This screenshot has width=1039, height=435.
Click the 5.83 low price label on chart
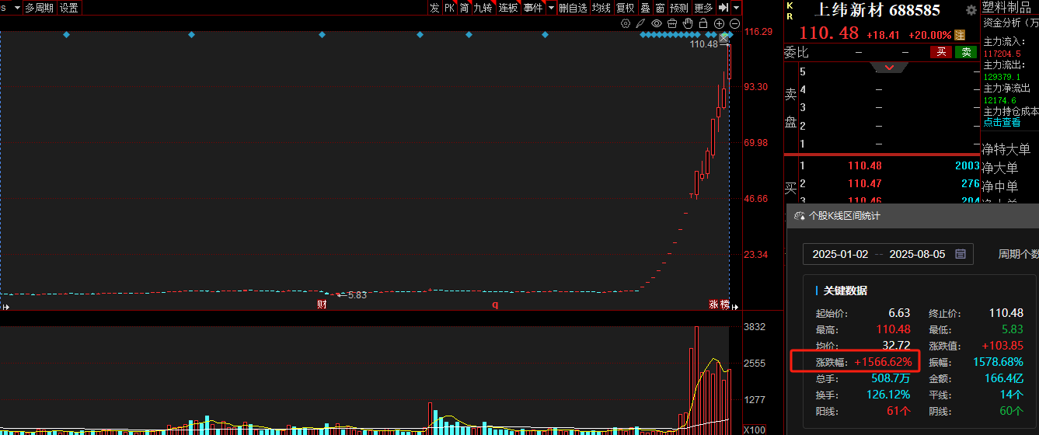pos(357,295)
